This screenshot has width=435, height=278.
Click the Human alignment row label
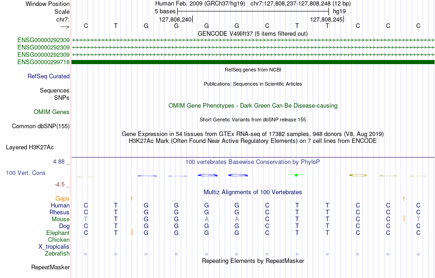[60, 205]
